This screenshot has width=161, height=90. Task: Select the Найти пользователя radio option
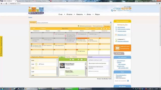(115, 78)
